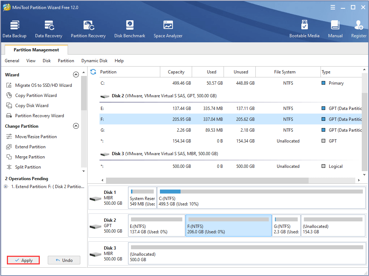Viewport: 369px width, 276px height.
Task: Start Disk Benchmark
Action: tap(130, 29)
